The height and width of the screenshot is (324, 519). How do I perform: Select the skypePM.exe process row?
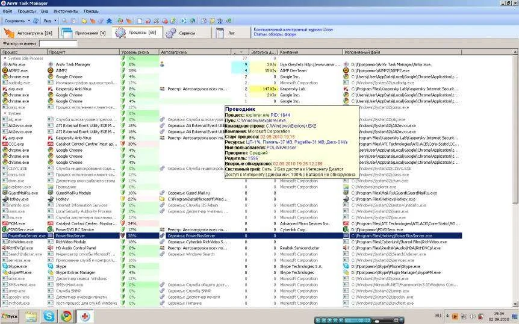pyautogui.click(x=232, y=272)
